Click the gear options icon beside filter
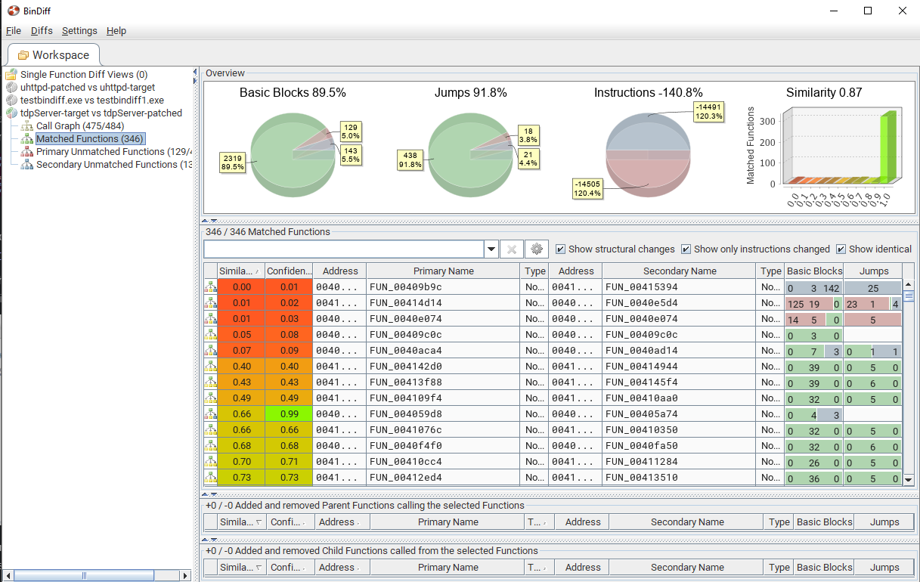The width and height of the screenshot is (920, 582). (537, 249)
